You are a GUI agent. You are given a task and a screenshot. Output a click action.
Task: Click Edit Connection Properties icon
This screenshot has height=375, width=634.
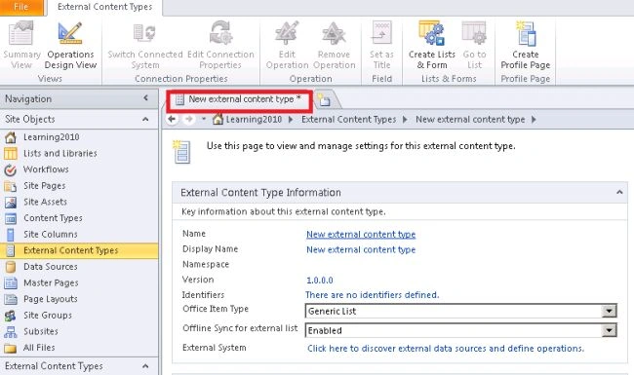220,33
